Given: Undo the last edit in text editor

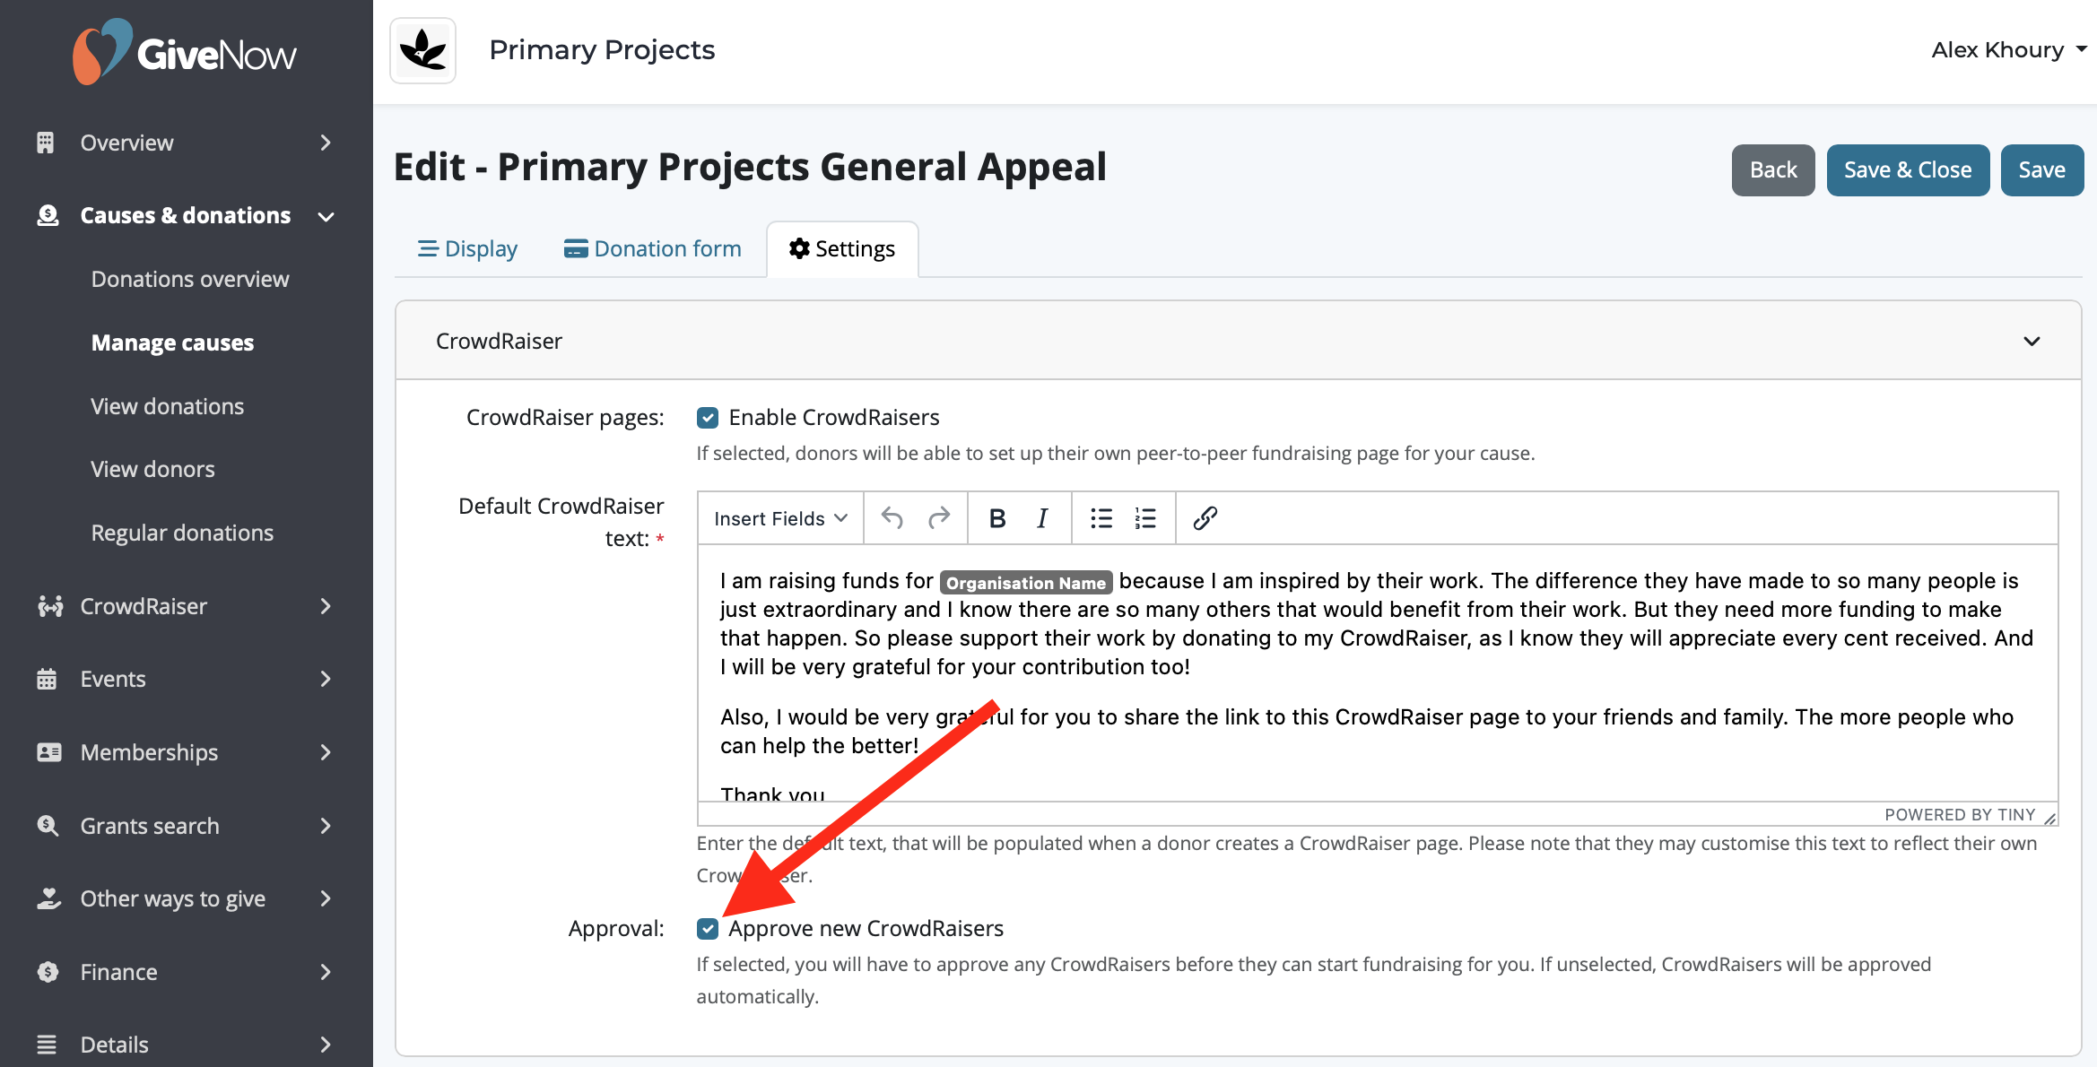Looking at the screenshot, I should [892, 518].
